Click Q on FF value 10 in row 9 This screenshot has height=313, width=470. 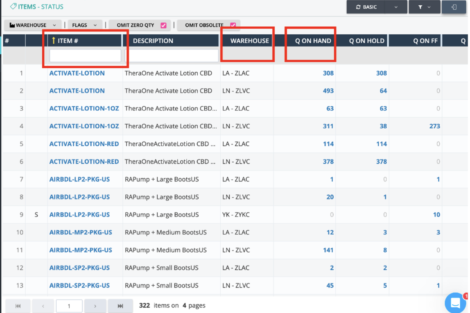click(436, 215)
